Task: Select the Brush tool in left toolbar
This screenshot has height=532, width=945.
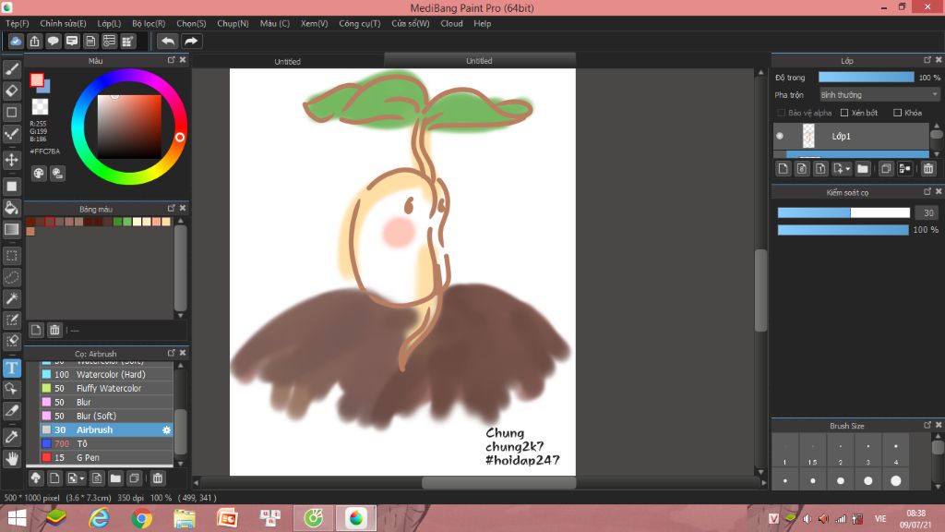Action: coord(11,70)
